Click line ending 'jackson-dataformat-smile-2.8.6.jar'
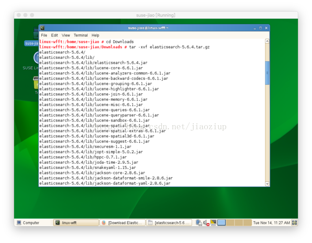The image size is (312, 243). (106, 178)
